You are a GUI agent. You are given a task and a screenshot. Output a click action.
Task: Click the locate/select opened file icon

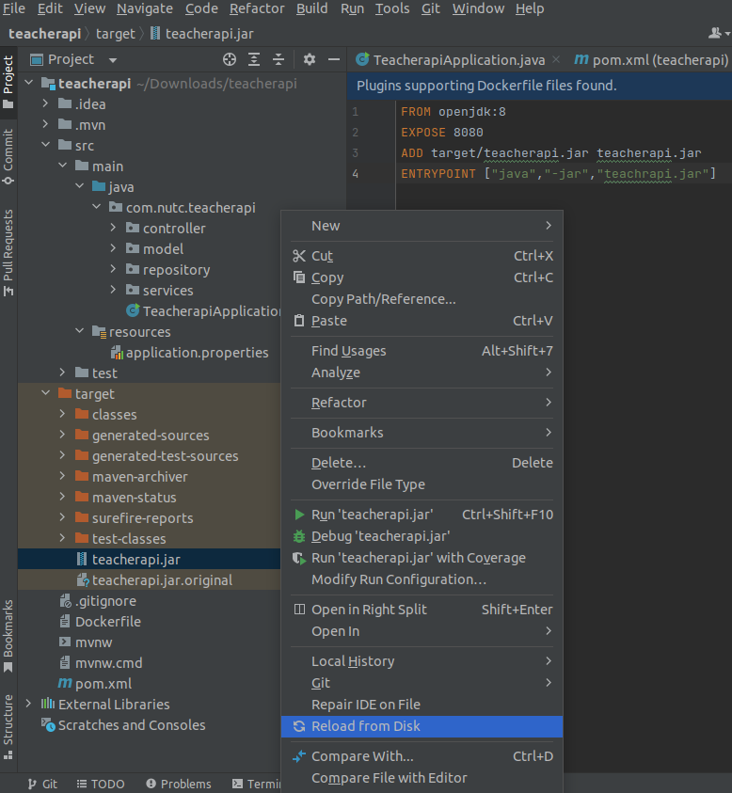point(230,59)
